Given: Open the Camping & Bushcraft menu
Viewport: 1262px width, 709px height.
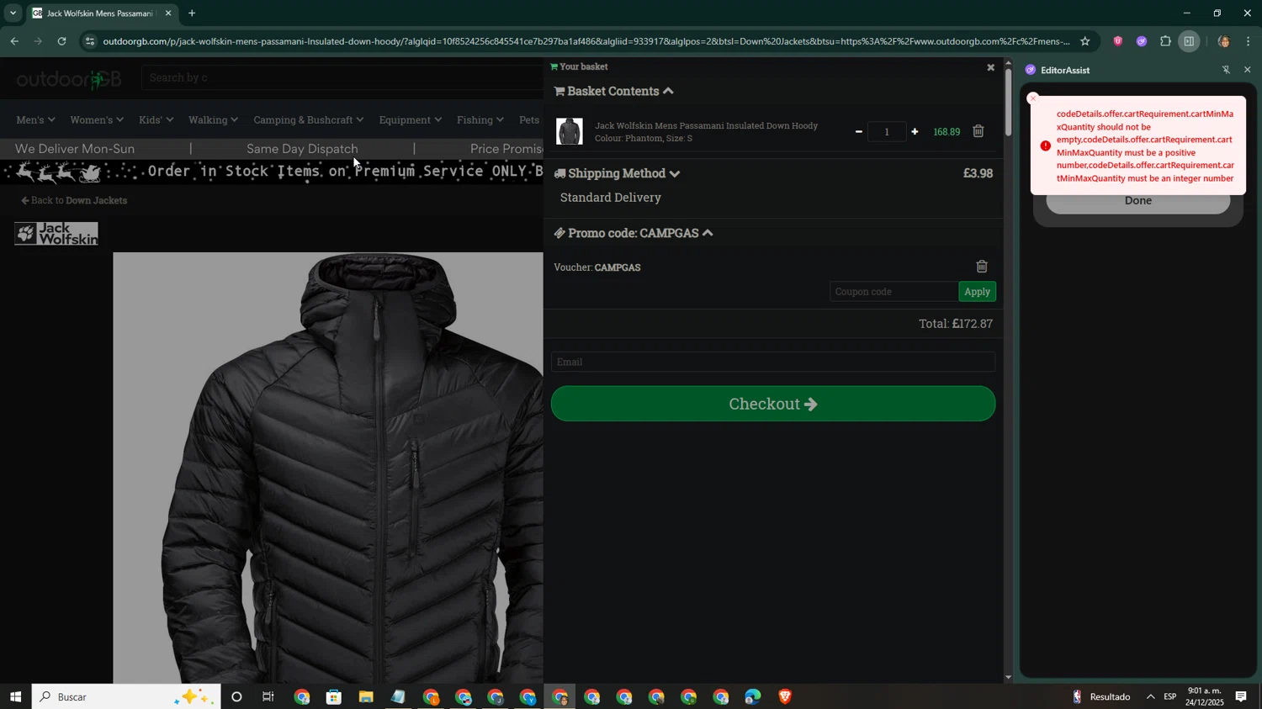Looking at the screenshot, I should [308, 119].
